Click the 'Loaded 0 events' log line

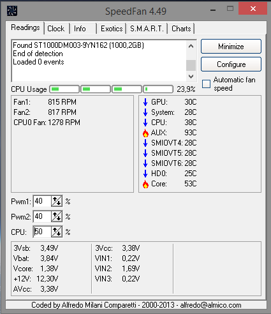click(x=38, y=62)
